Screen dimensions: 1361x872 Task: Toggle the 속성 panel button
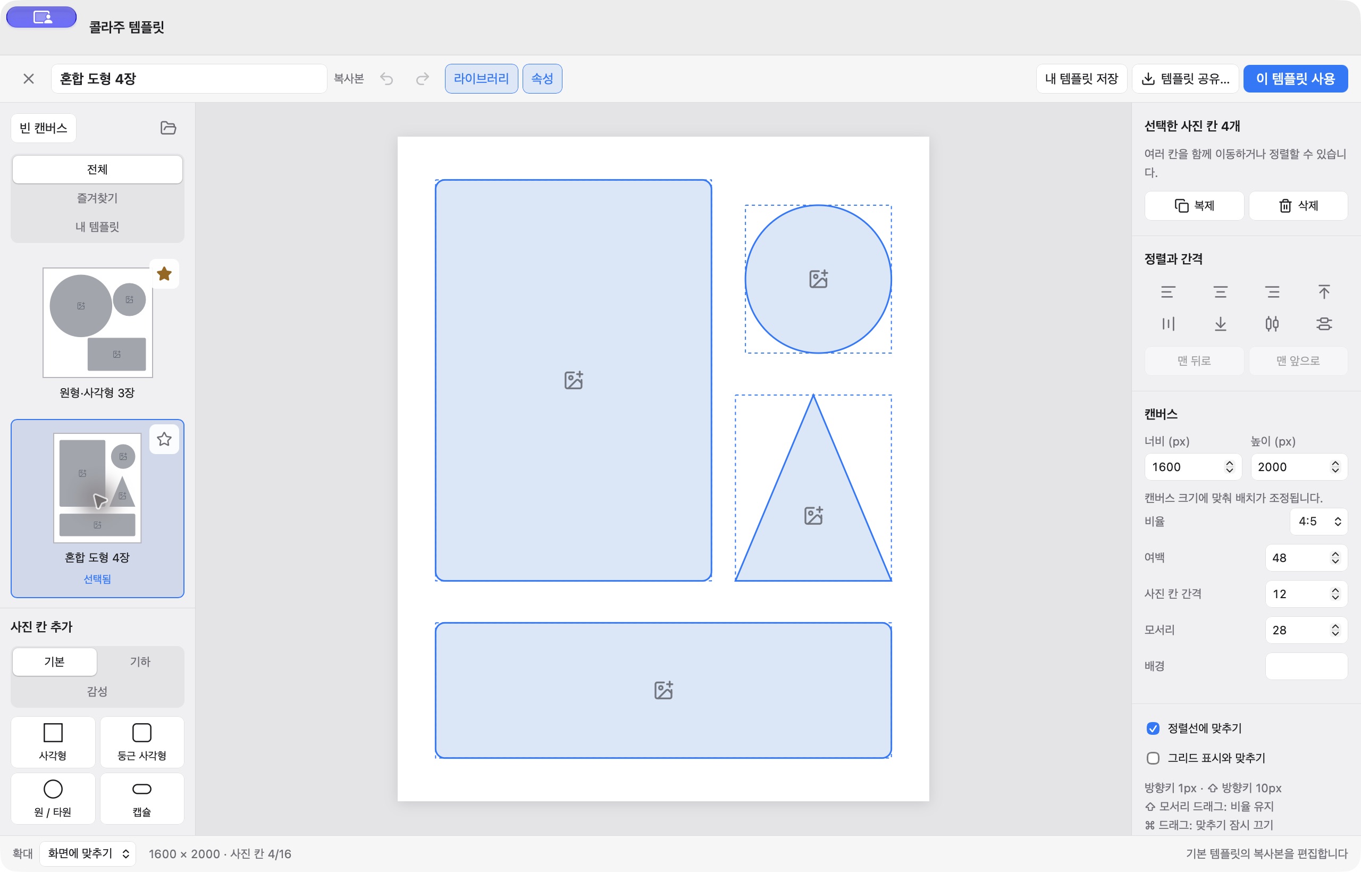coord(542,79)
